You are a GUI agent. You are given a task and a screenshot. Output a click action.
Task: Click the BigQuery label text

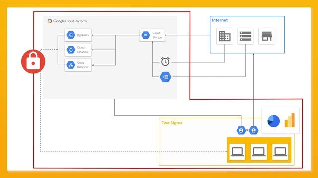[x=83, y=35]
